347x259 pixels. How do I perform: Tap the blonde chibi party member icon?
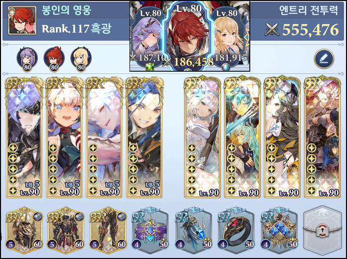pos(81,59)
